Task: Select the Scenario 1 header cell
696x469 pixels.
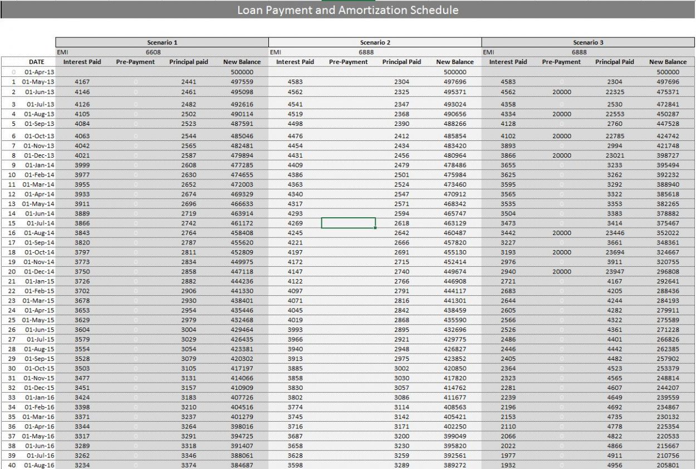Action: tap(161, 42)
